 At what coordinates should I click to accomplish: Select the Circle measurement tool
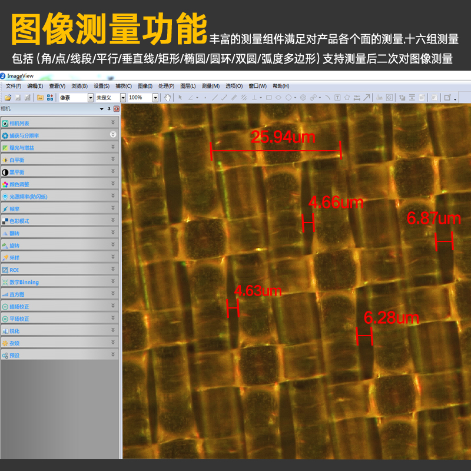coord(288,98)
